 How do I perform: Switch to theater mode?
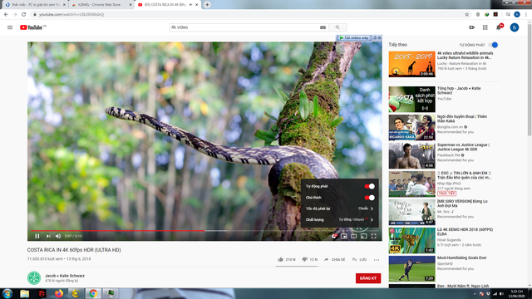tap(354, 236)
